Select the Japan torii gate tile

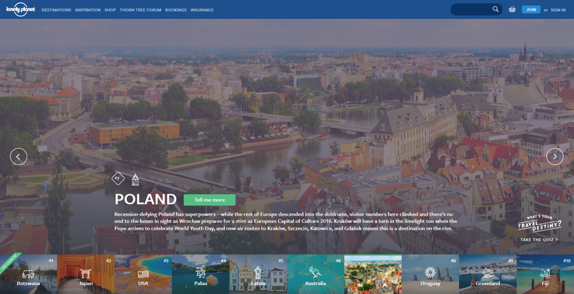coord(86,275)
